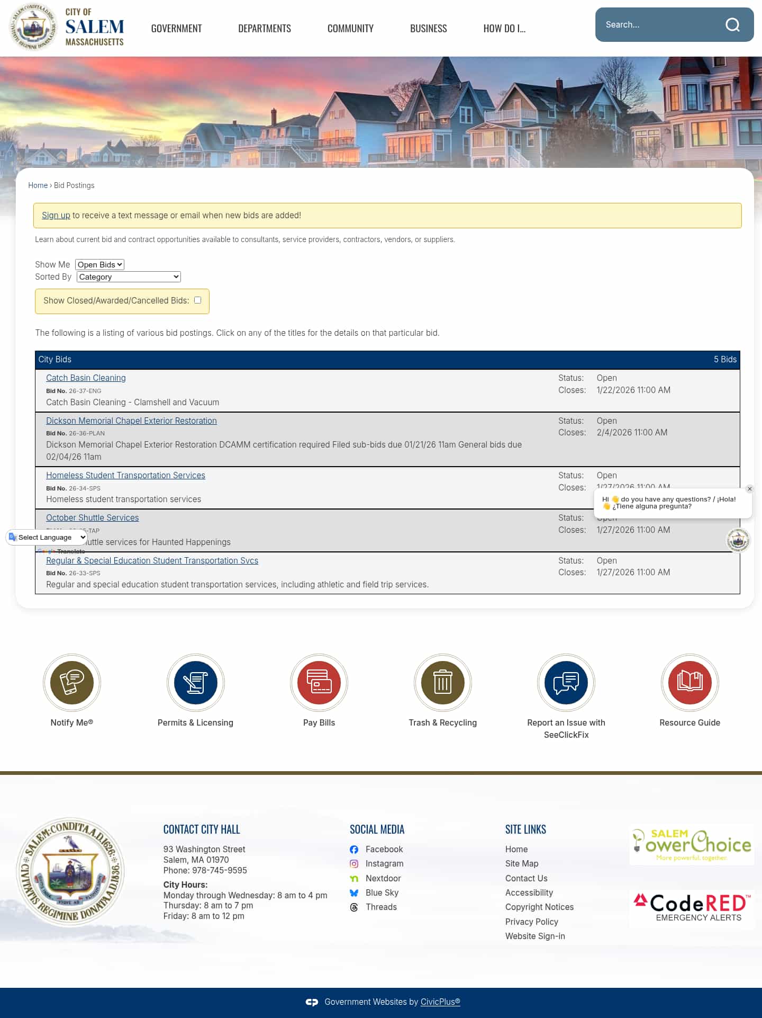Open the Permits & Licensing icon
This screenshot has height=1018, width=762.
click(x=195, y=683)
